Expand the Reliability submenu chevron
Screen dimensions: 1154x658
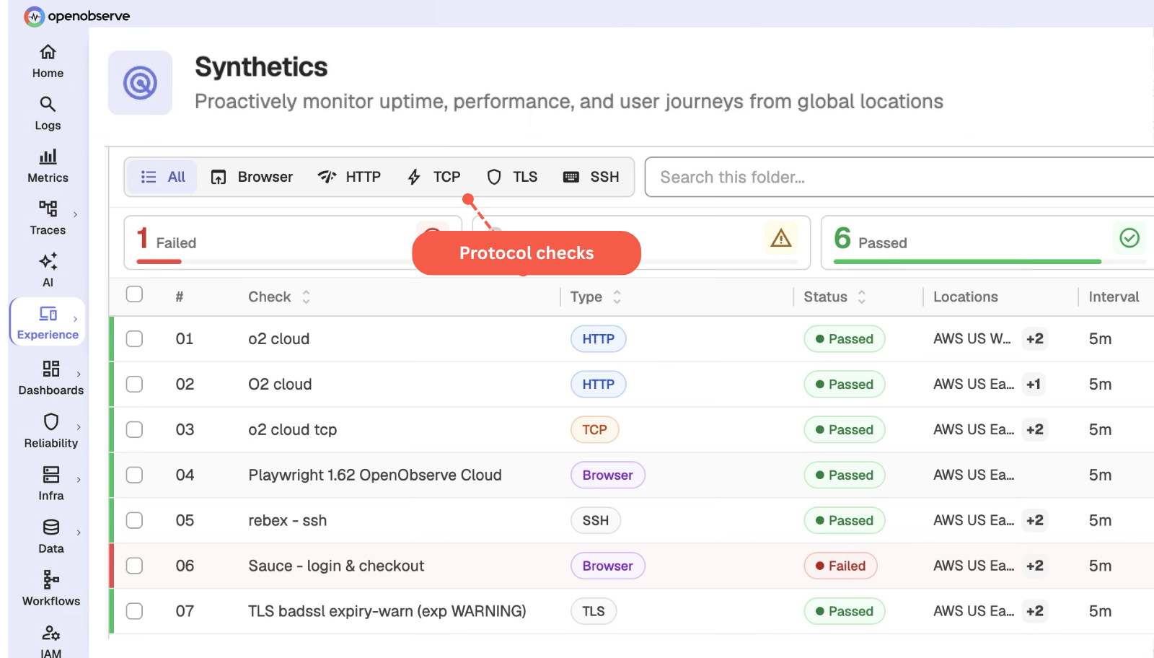click(x=79, y=427)
